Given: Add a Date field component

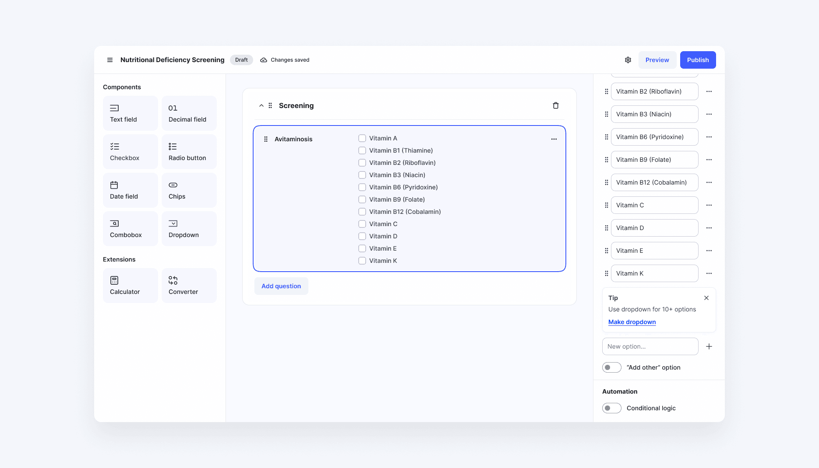Looking at the screenshot, I should click(x=131, y=190).
